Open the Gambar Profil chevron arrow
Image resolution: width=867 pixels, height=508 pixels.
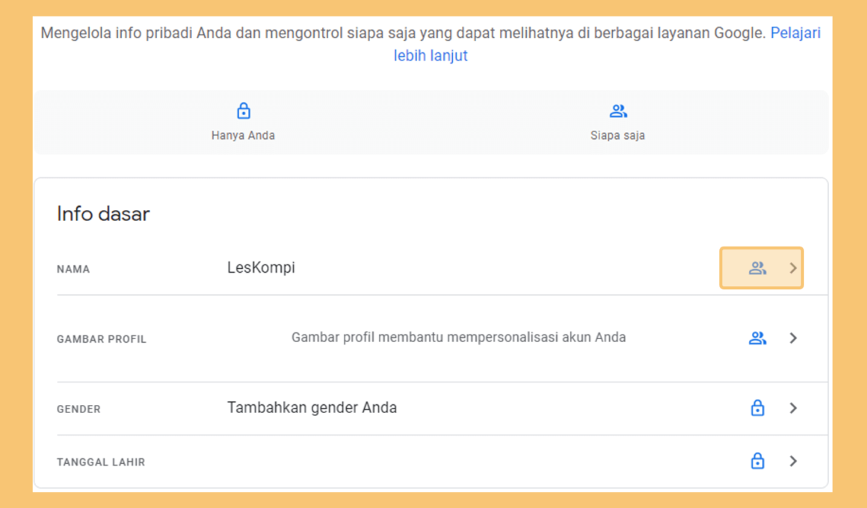coord(793,338)
